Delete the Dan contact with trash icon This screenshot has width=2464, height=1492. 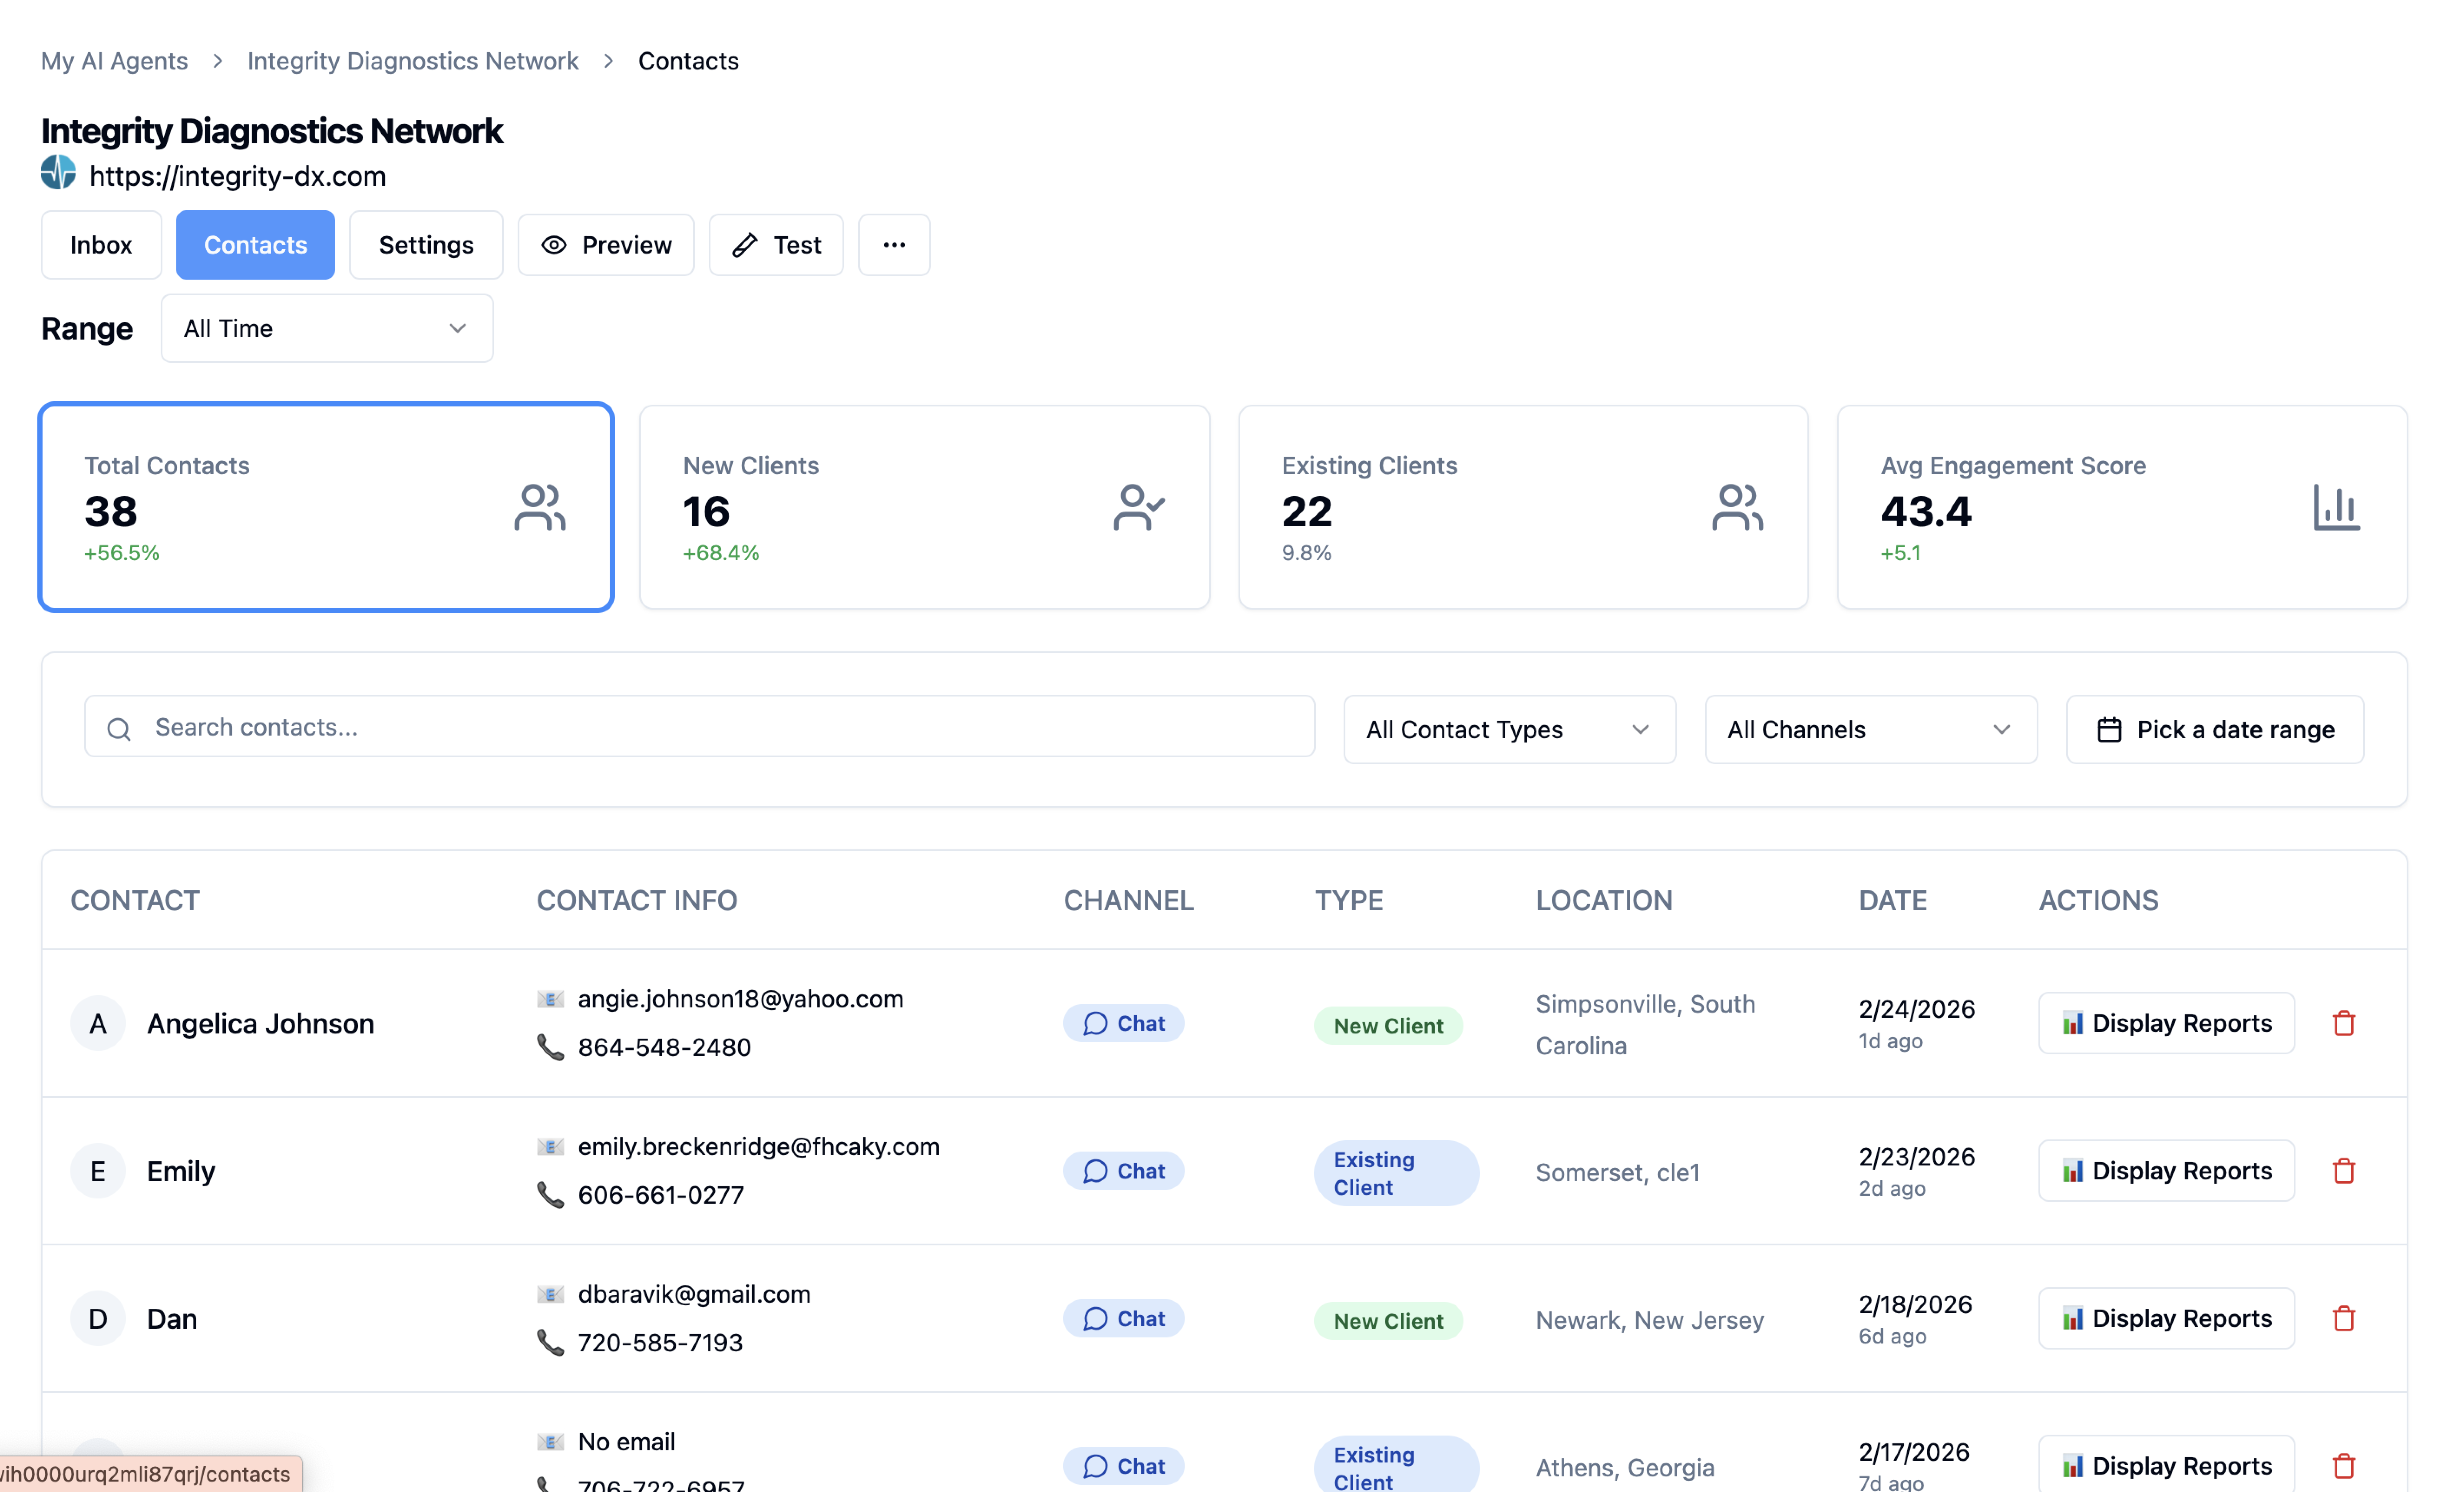(x=2344, y=1318)
